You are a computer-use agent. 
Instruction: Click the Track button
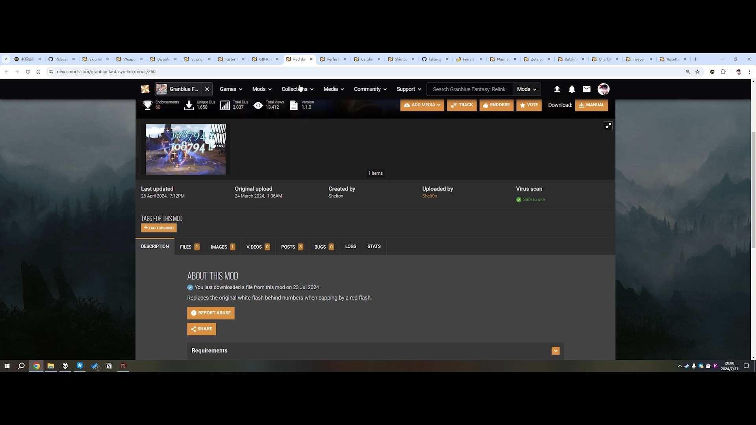click(462, 105)
